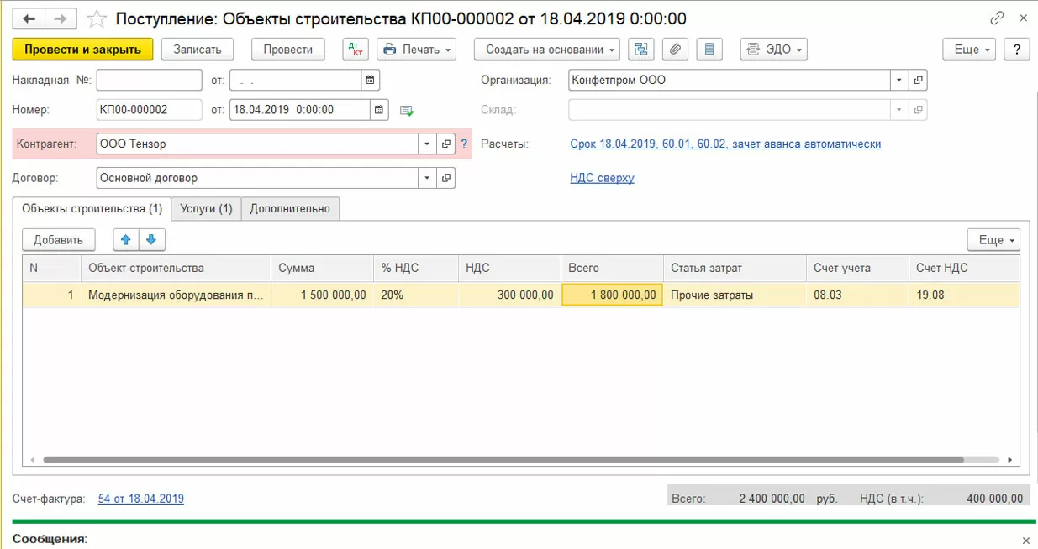Viewport: 1038px width, 549px height.
Task: Click the Накладная № input field
Action: [150, 80]
